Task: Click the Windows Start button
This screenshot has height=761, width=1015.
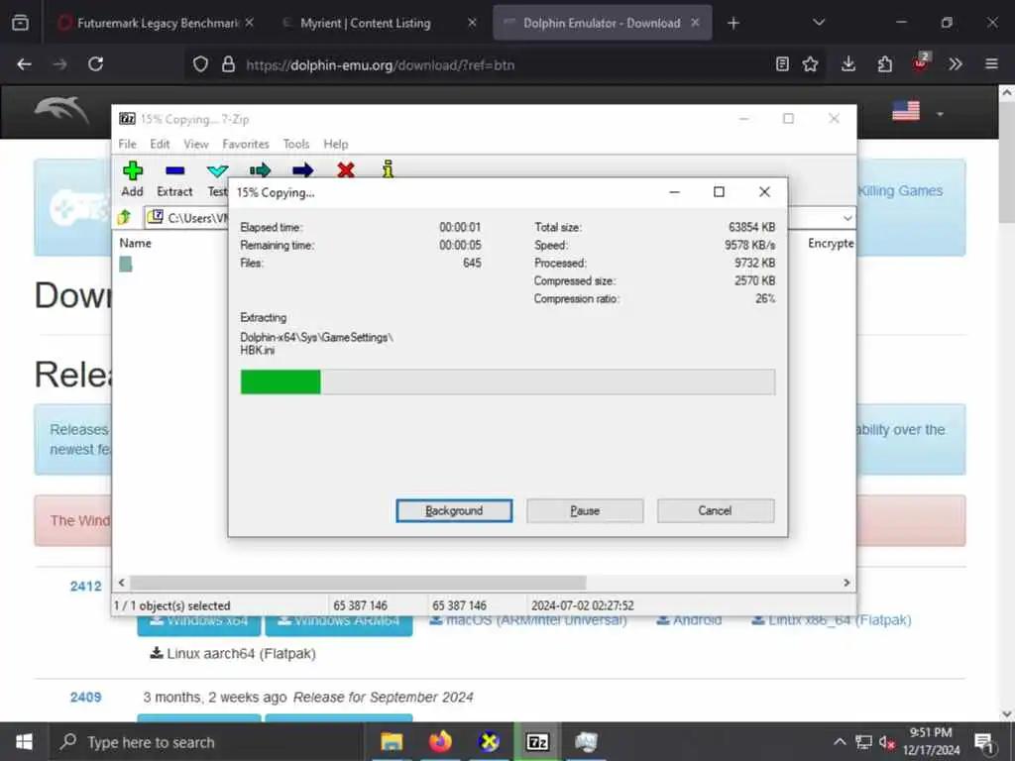Action: point(24,741)
